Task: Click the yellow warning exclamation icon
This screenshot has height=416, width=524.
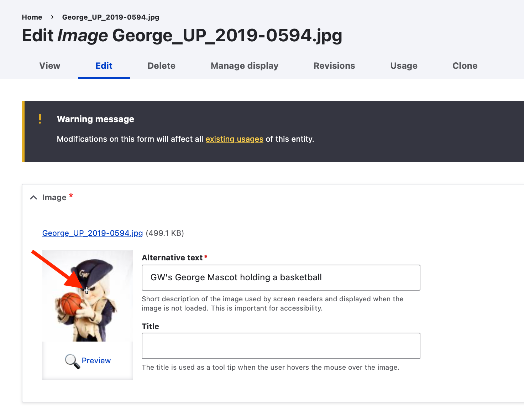Action: click(40, 119)
